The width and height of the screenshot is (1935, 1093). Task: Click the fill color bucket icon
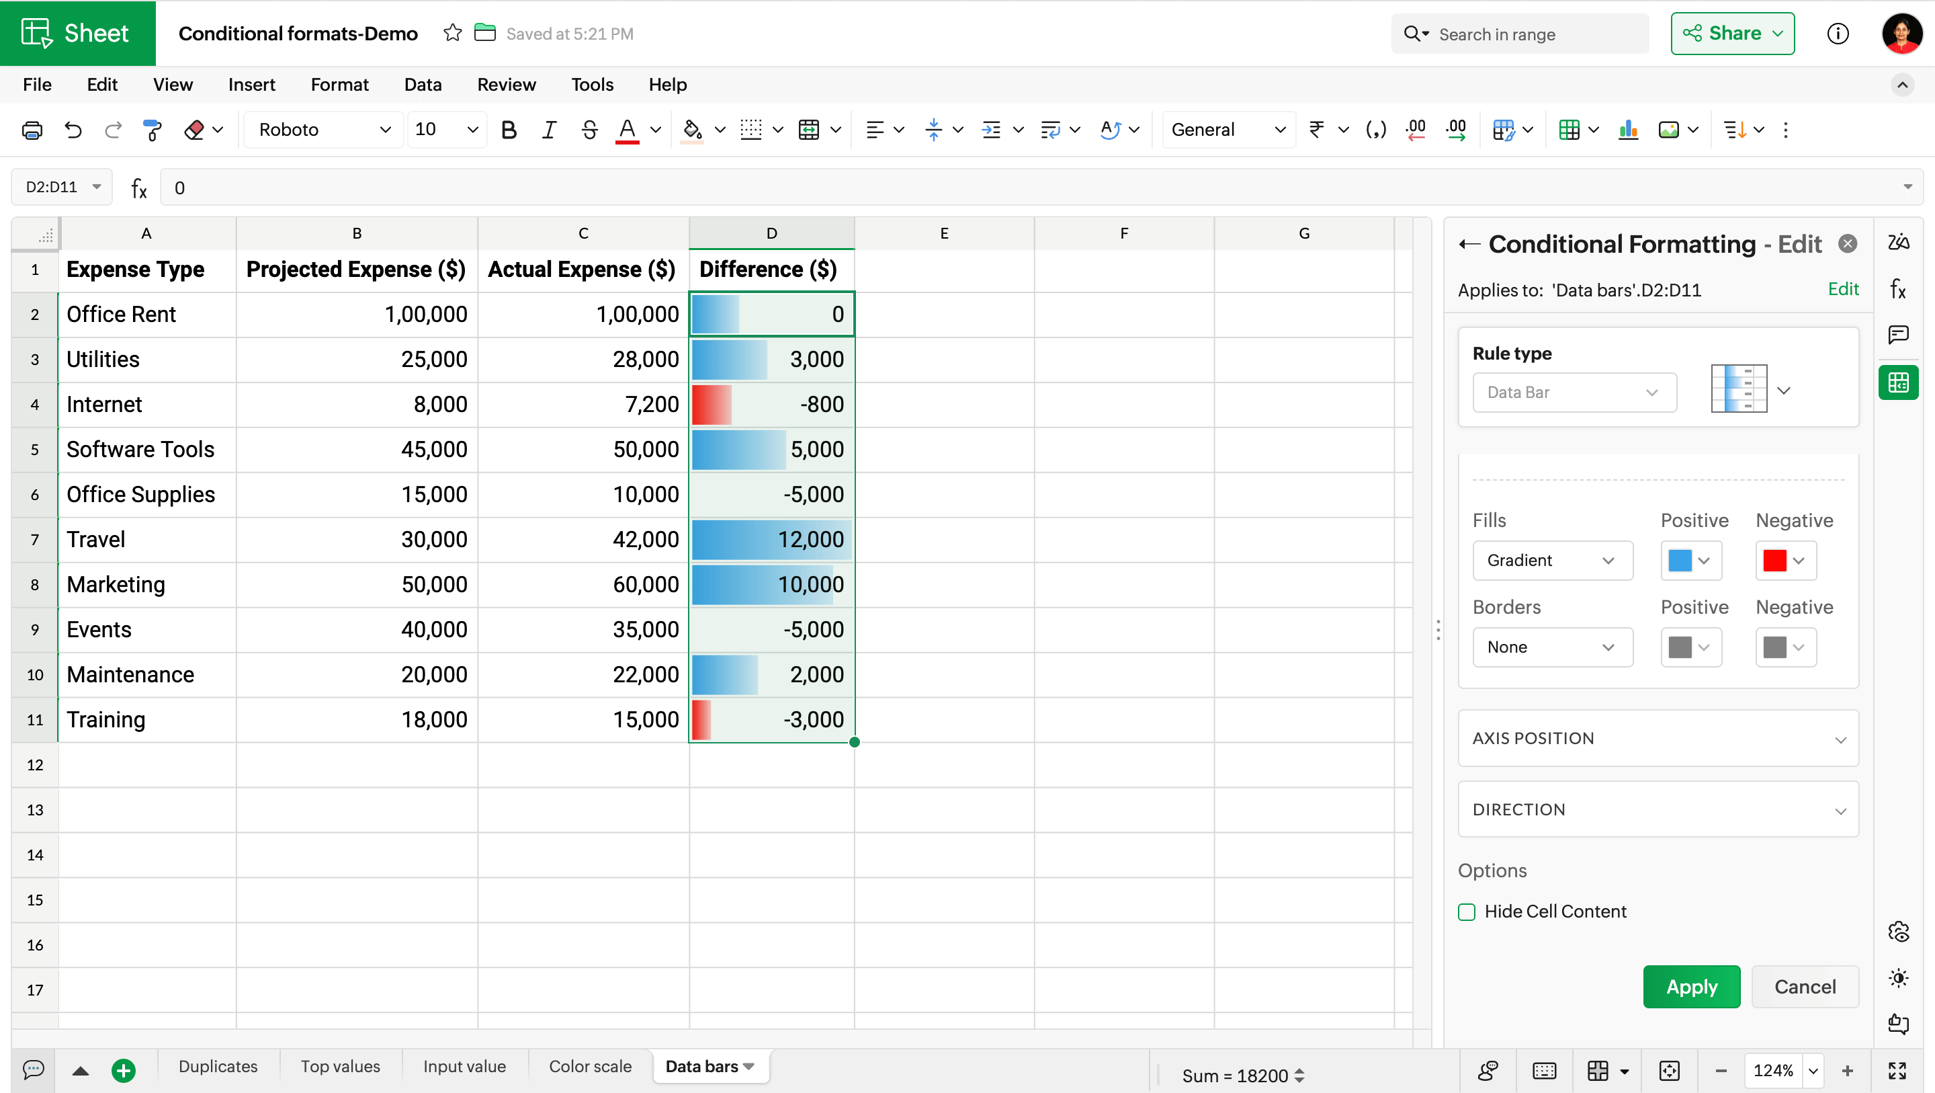coord(692,130)
